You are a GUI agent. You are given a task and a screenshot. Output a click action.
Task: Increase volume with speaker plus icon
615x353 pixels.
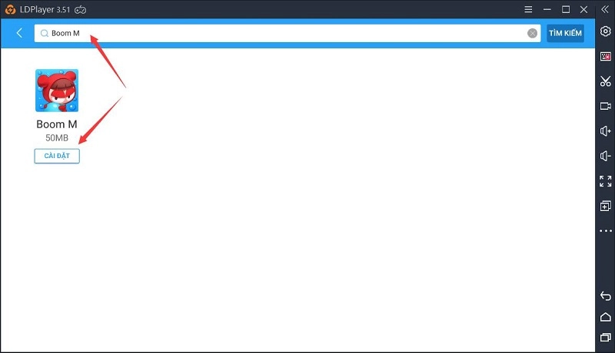point(605,131)
